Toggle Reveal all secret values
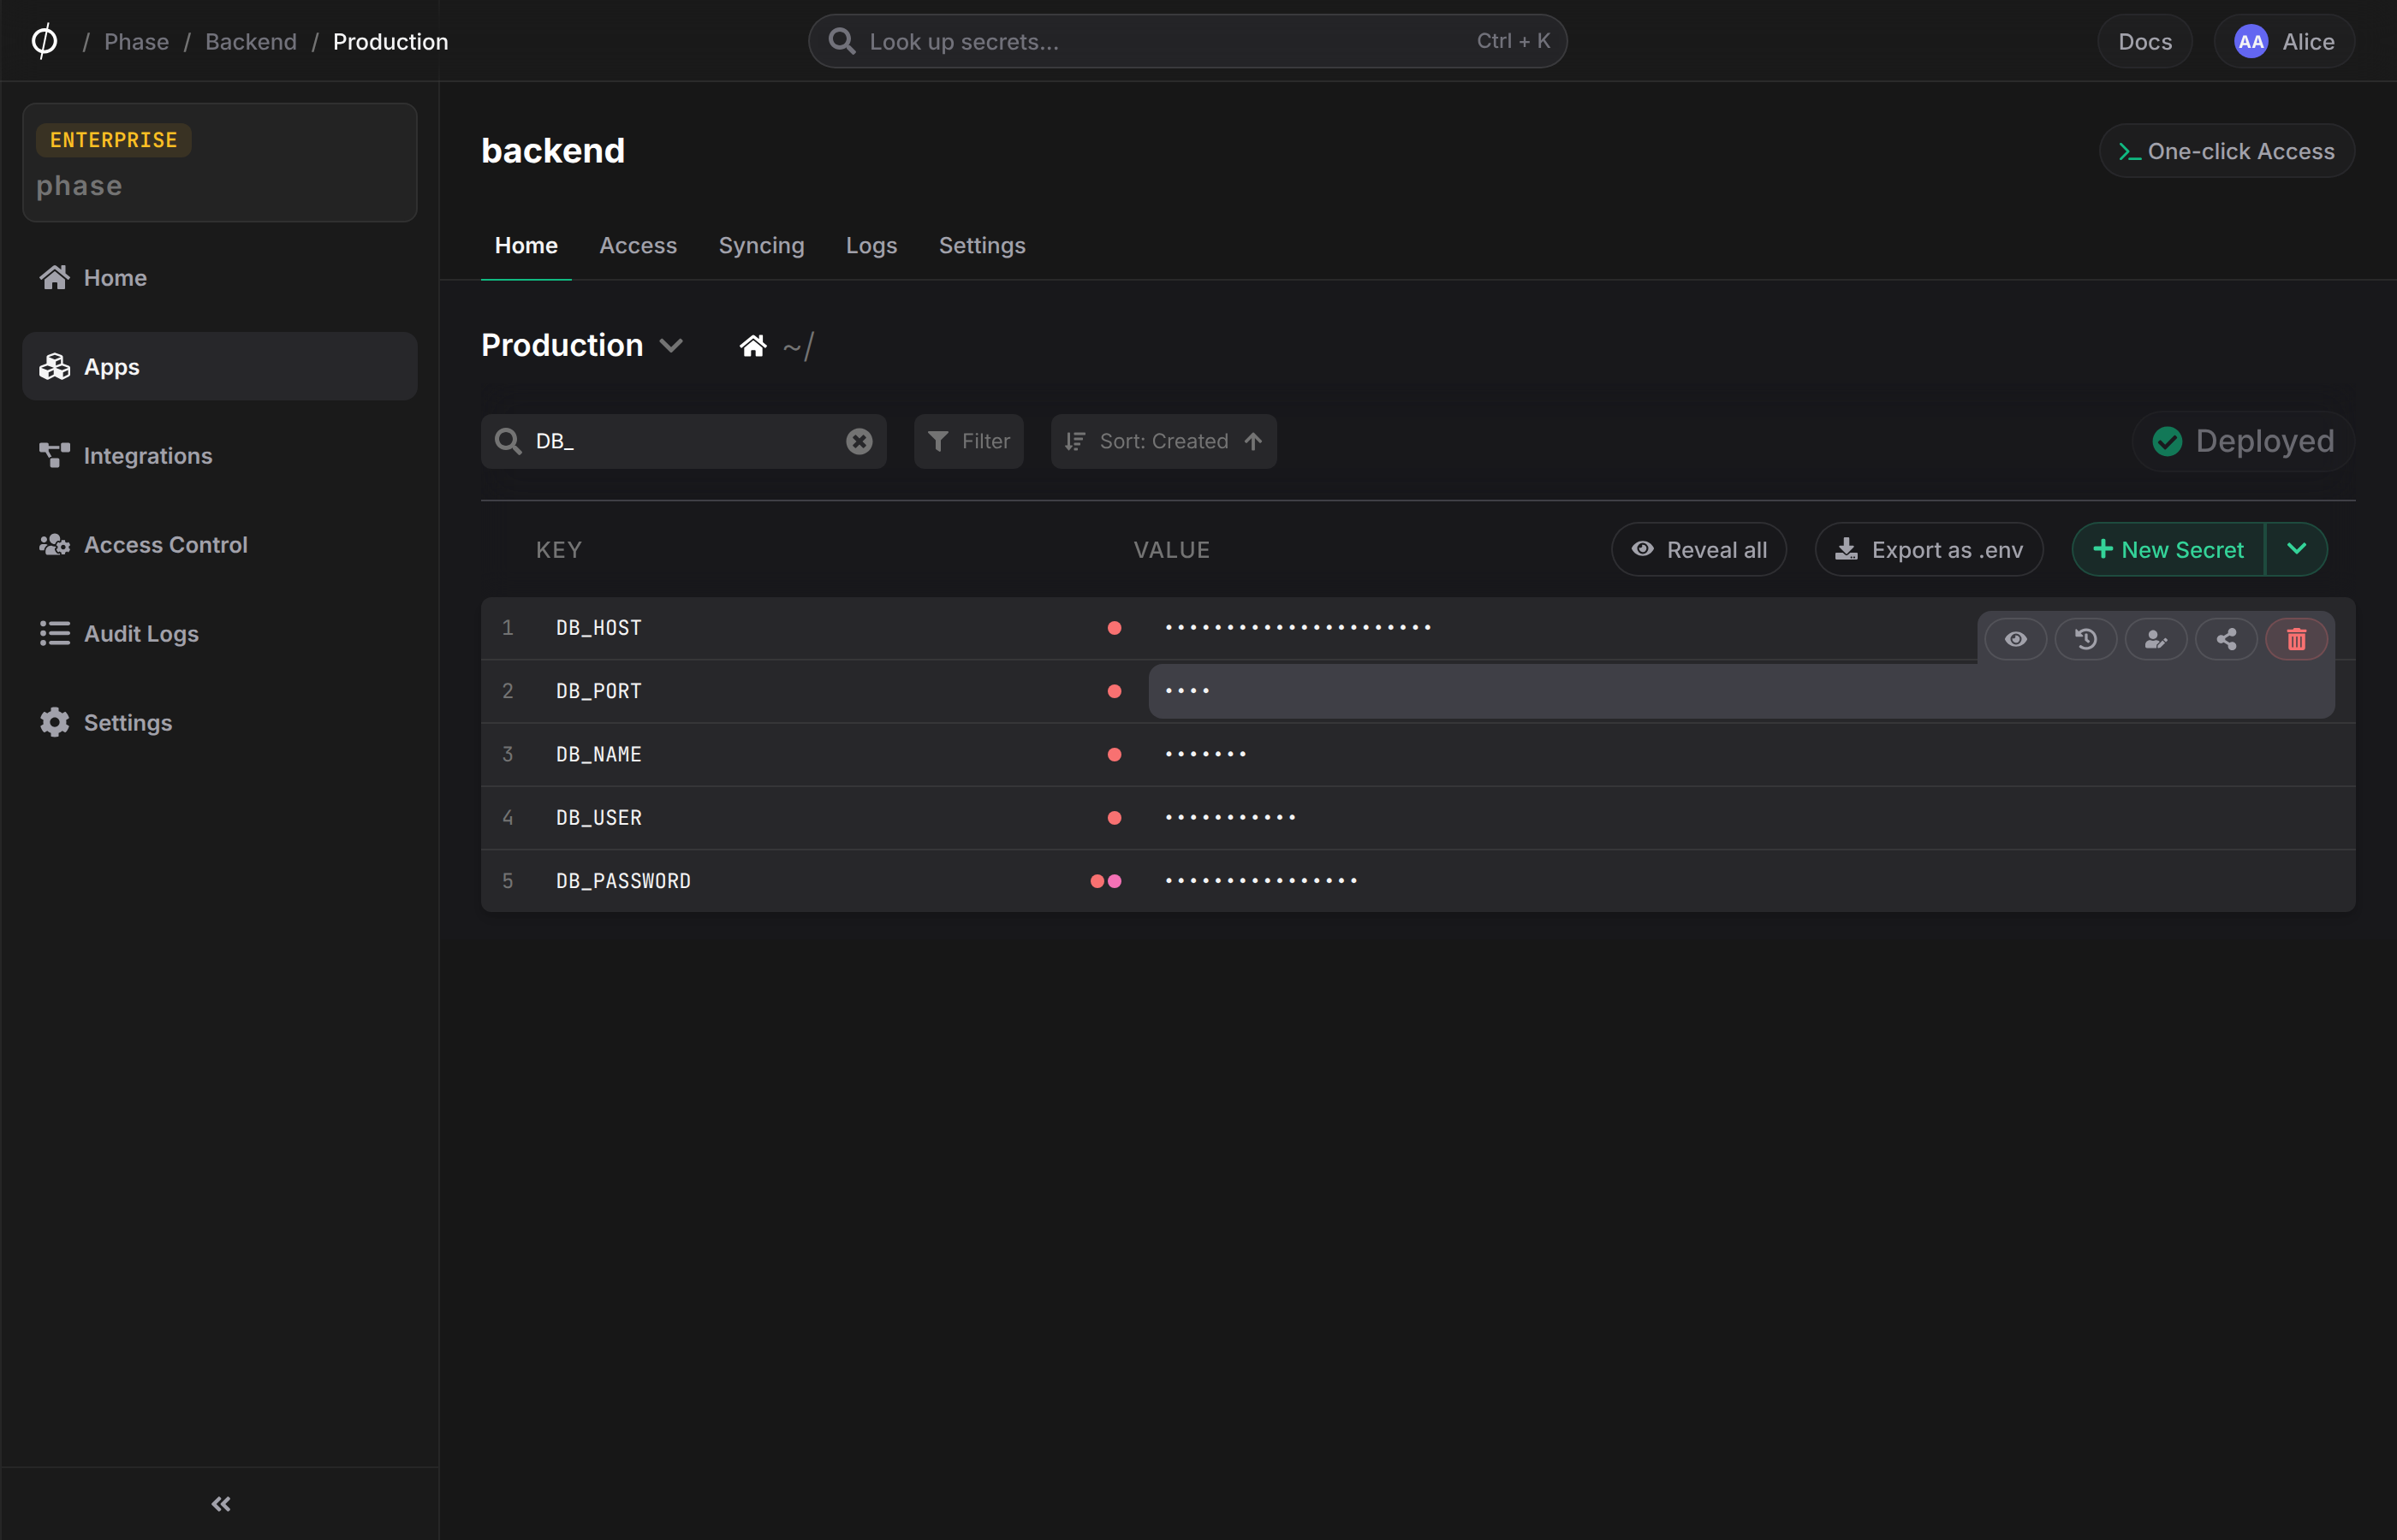Viewport: 2397px width, 1540px height. (1698, 550)
